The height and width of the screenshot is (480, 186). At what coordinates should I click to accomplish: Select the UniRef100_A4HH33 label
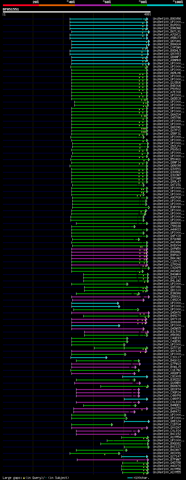coord(167,229)
